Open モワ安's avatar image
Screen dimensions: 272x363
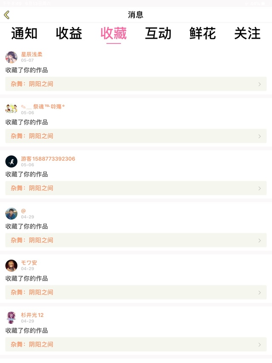pyautogui.click(x=11, y=266)
